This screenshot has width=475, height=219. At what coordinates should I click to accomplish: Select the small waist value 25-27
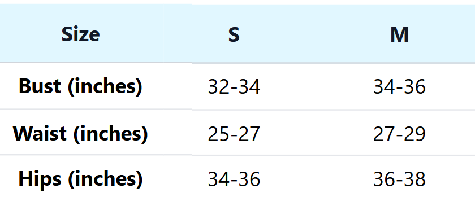point(234,134)
